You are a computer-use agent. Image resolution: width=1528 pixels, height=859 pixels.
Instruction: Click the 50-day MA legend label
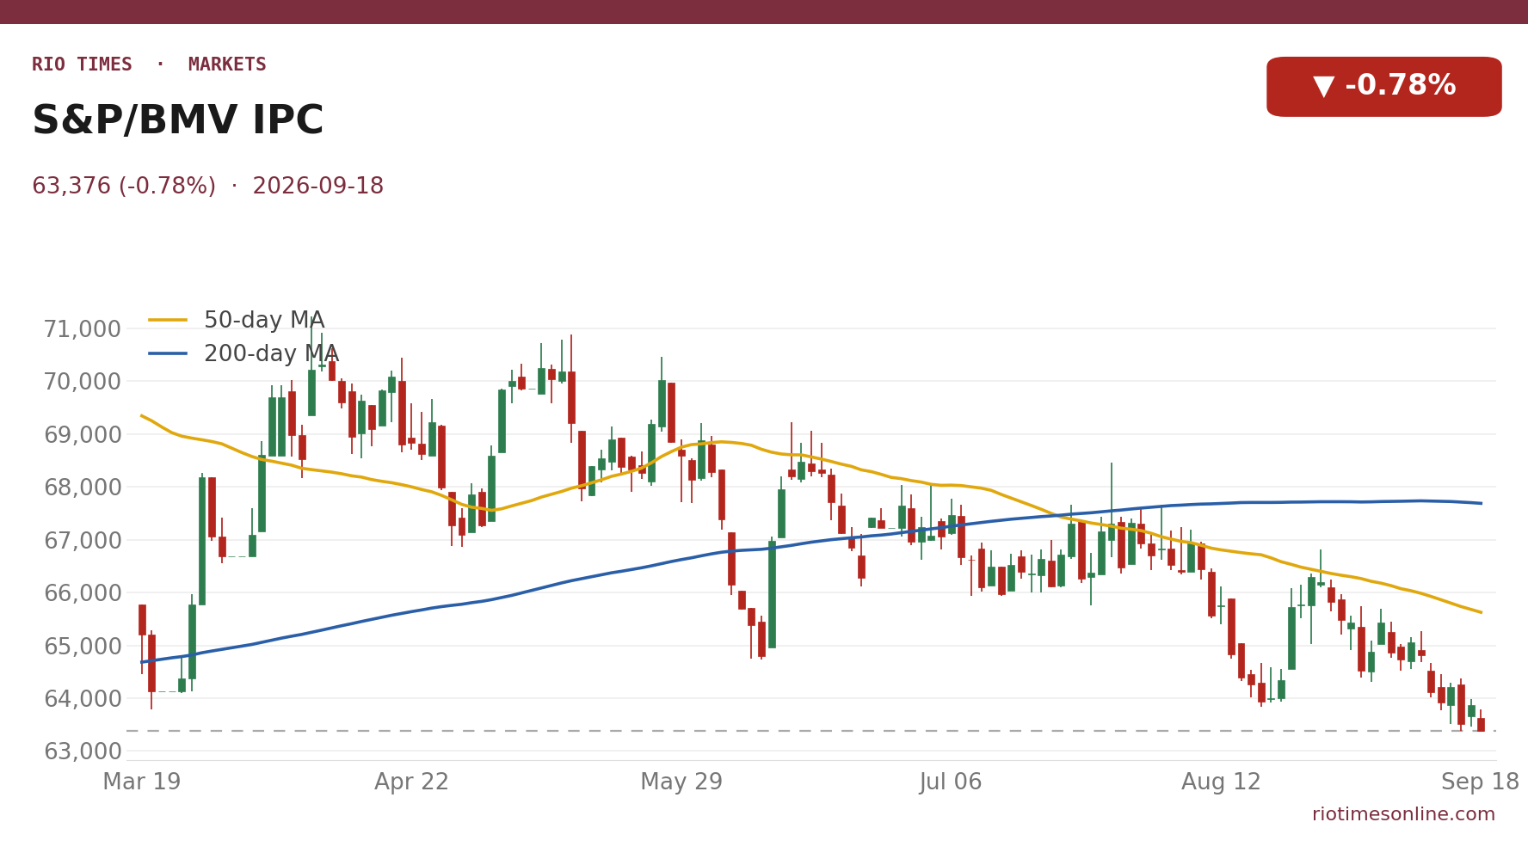click(x=264, y=321)
